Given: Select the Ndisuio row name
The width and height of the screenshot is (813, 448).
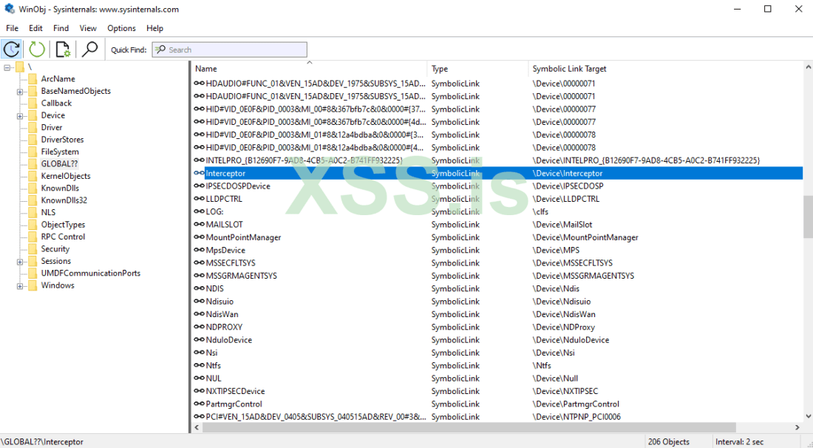Looking at the screenshot, I should pos(220,302).
